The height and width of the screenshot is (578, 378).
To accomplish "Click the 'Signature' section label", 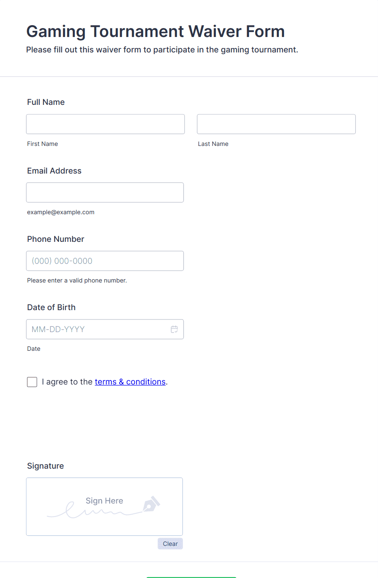I will pyautogui.click(x=46, y=466).
